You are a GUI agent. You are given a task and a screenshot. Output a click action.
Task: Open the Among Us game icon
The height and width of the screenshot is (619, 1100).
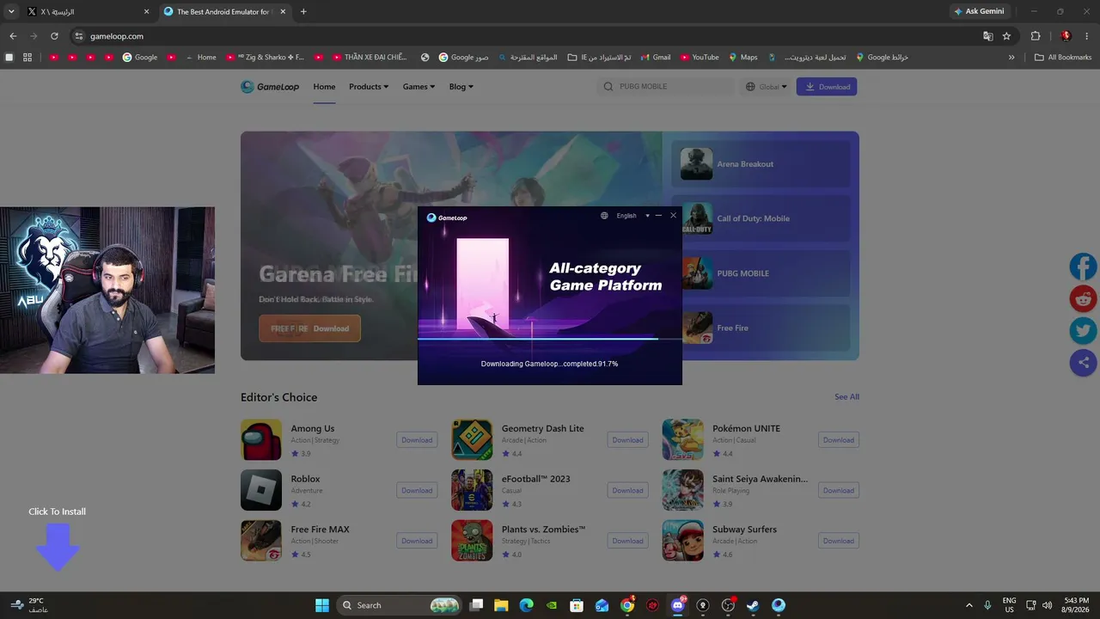[x=261, y=440]
